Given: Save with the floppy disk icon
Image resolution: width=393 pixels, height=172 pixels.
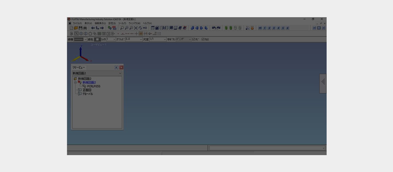Looking at the screenshot, I should [x=80, y=28].
